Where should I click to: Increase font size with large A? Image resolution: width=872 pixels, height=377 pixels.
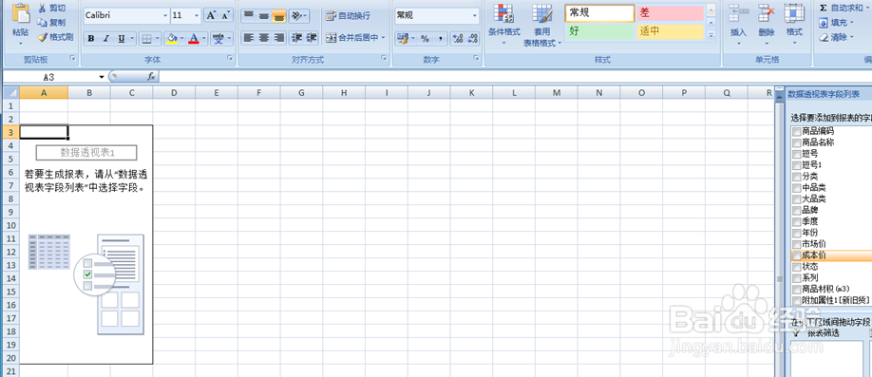(211, 15)
